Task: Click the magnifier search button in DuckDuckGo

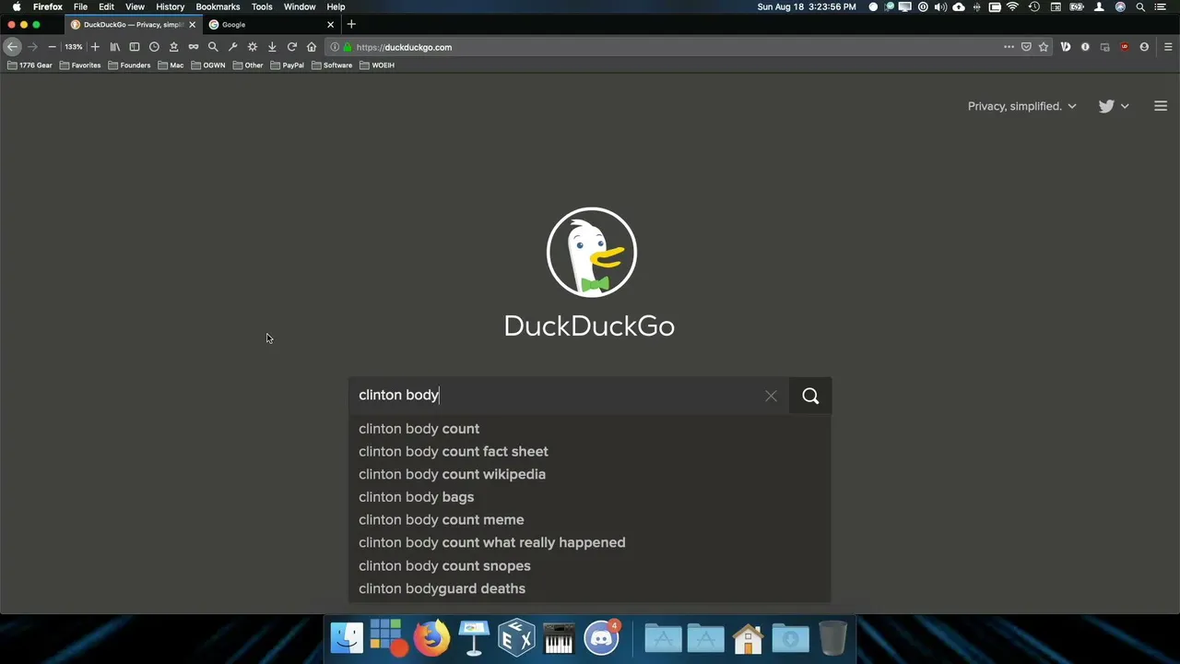Action: tap(810, 396)
